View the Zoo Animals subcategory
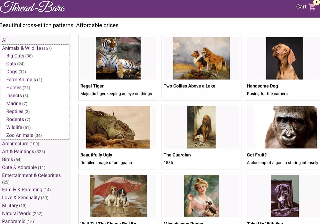The width and height of the screenshot is (320, 224). pos(19,135)
